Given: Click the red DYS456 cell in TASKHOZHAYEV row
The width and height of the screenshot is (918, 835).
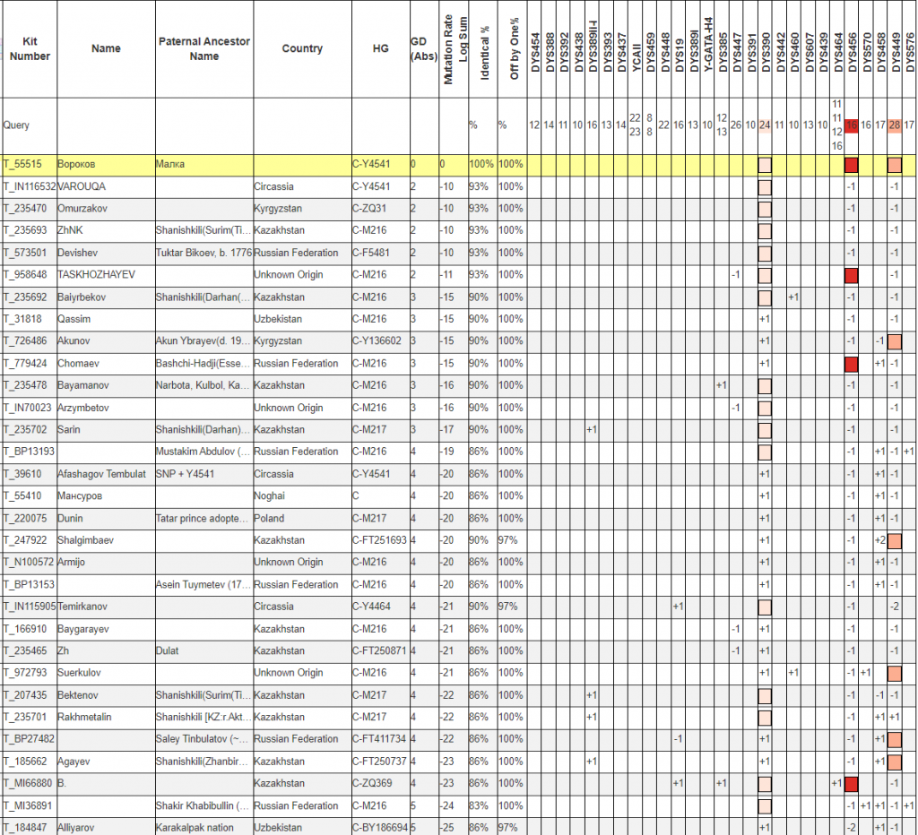Looking at the screenshot, I should pyautogui.click(x=852, y=275).
